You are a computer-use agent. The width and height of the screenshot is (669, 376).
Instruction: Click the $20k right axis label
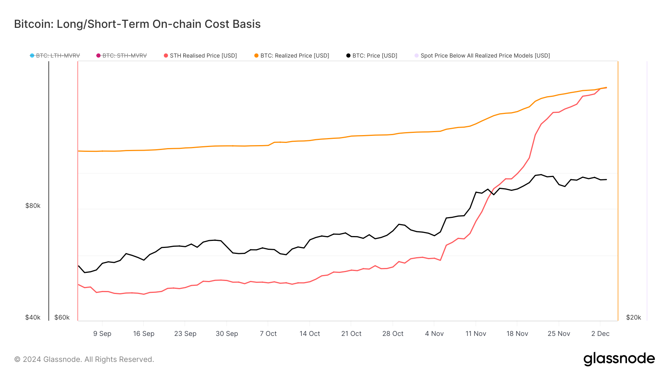tap(634, 317)
